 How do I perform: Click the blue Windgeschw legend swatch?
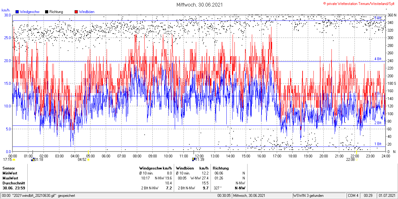[17, 12]
